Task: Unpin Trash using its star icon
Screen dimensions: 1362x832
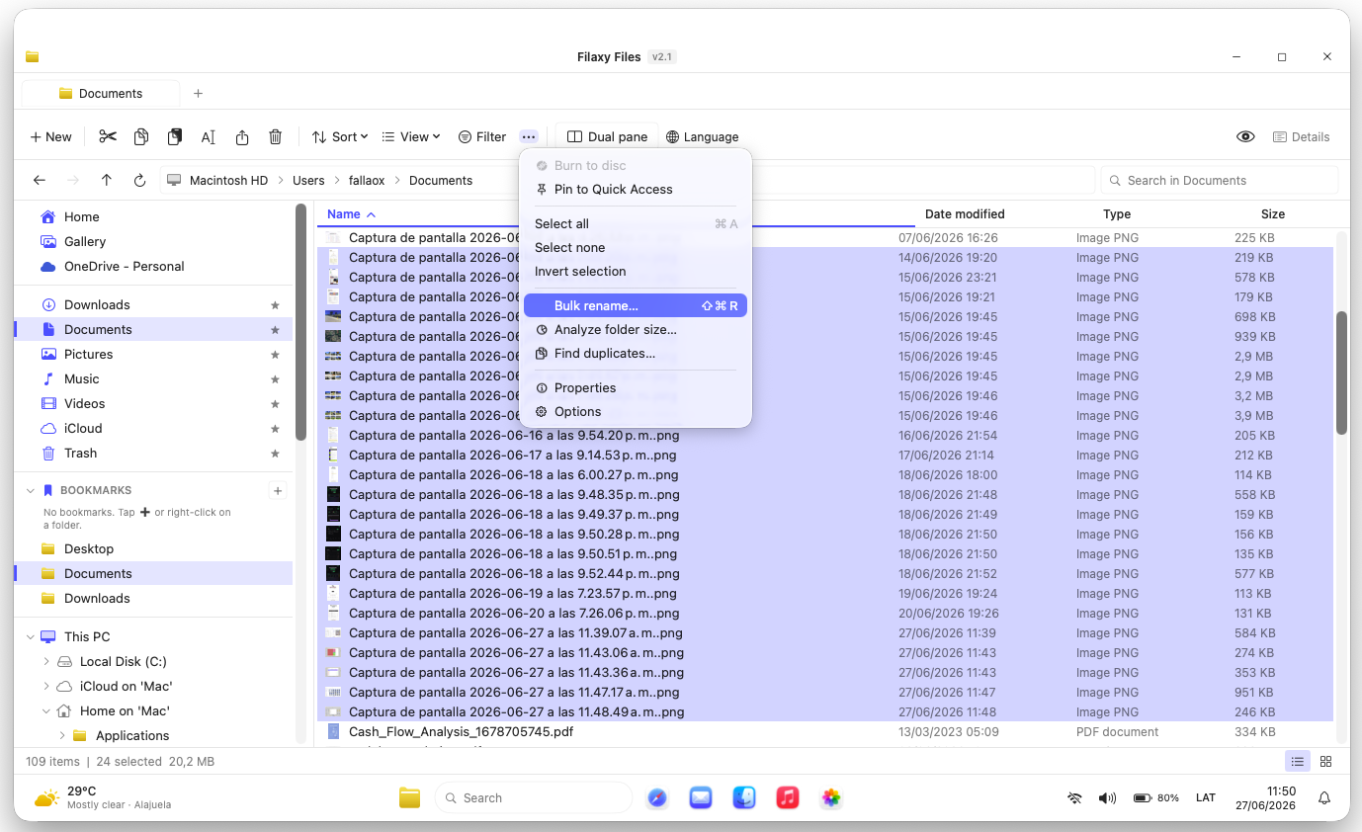Action: coord(275,454)
